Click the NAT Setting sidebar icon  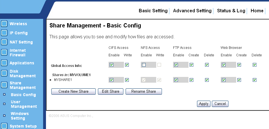click(x=4, y=42)
